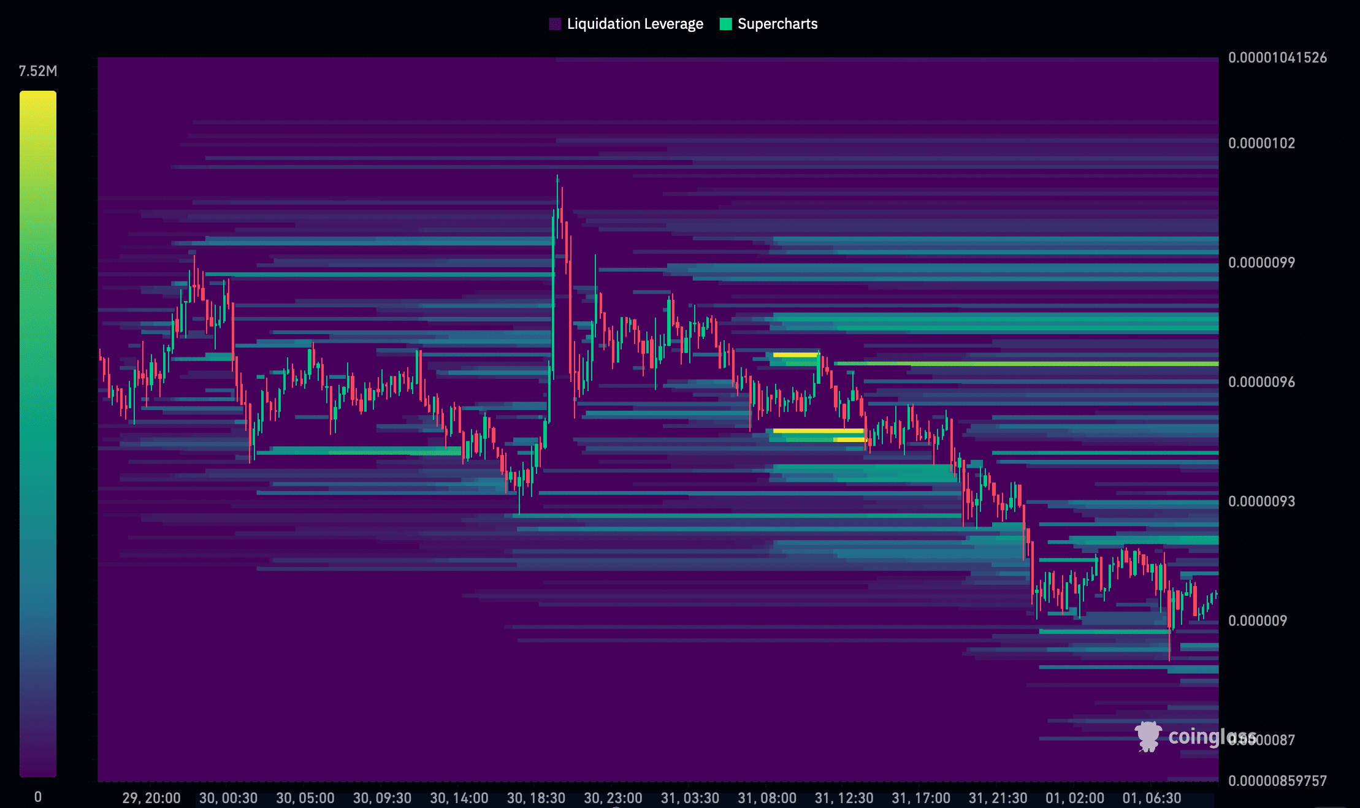Click the 0.00001041526 price axis label
This screenshot has height=808, width=1360.
[1277, 58]
